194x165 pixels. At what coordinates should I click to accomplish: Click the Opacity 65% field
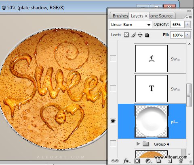(x=177, y=24)
